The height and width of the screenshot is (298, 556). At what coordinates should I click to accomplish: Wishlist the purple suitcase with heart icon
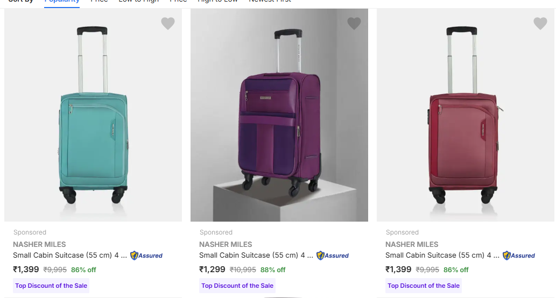(354, 24)
